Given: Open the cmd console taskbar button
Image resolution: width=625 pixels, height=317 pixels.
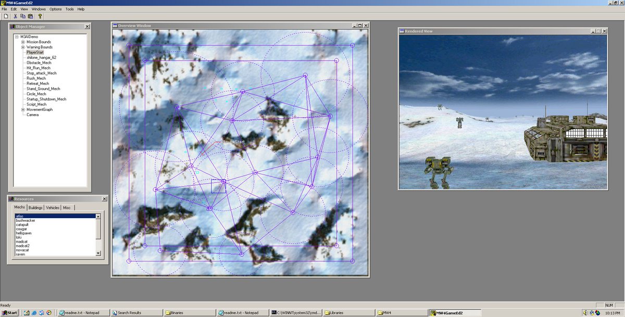Looking at the screenshot, I should (295, 312).
